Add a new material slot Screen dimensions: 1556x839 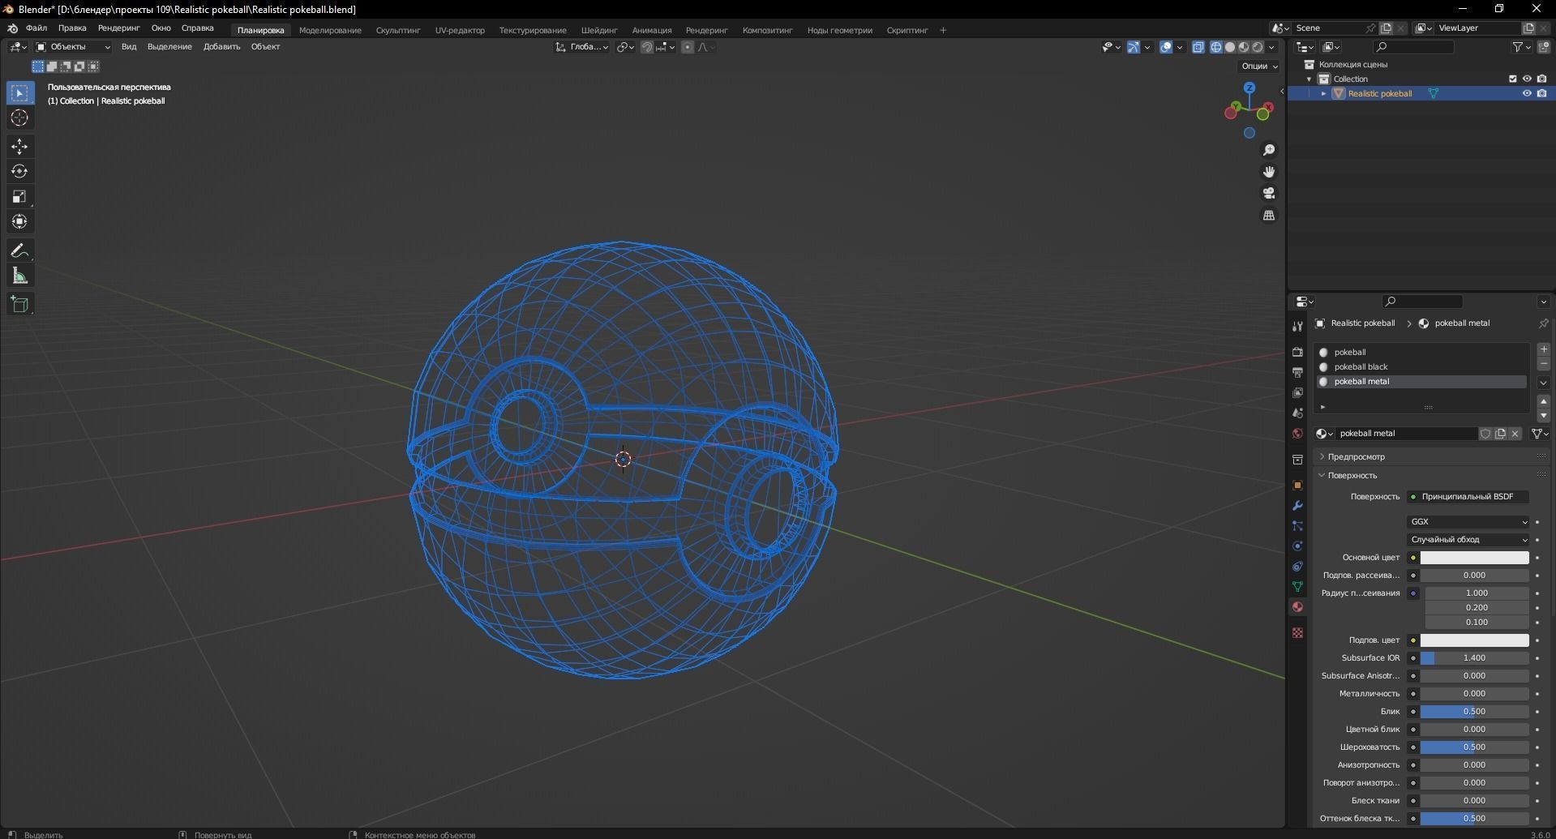click(x=1544, y=349)
